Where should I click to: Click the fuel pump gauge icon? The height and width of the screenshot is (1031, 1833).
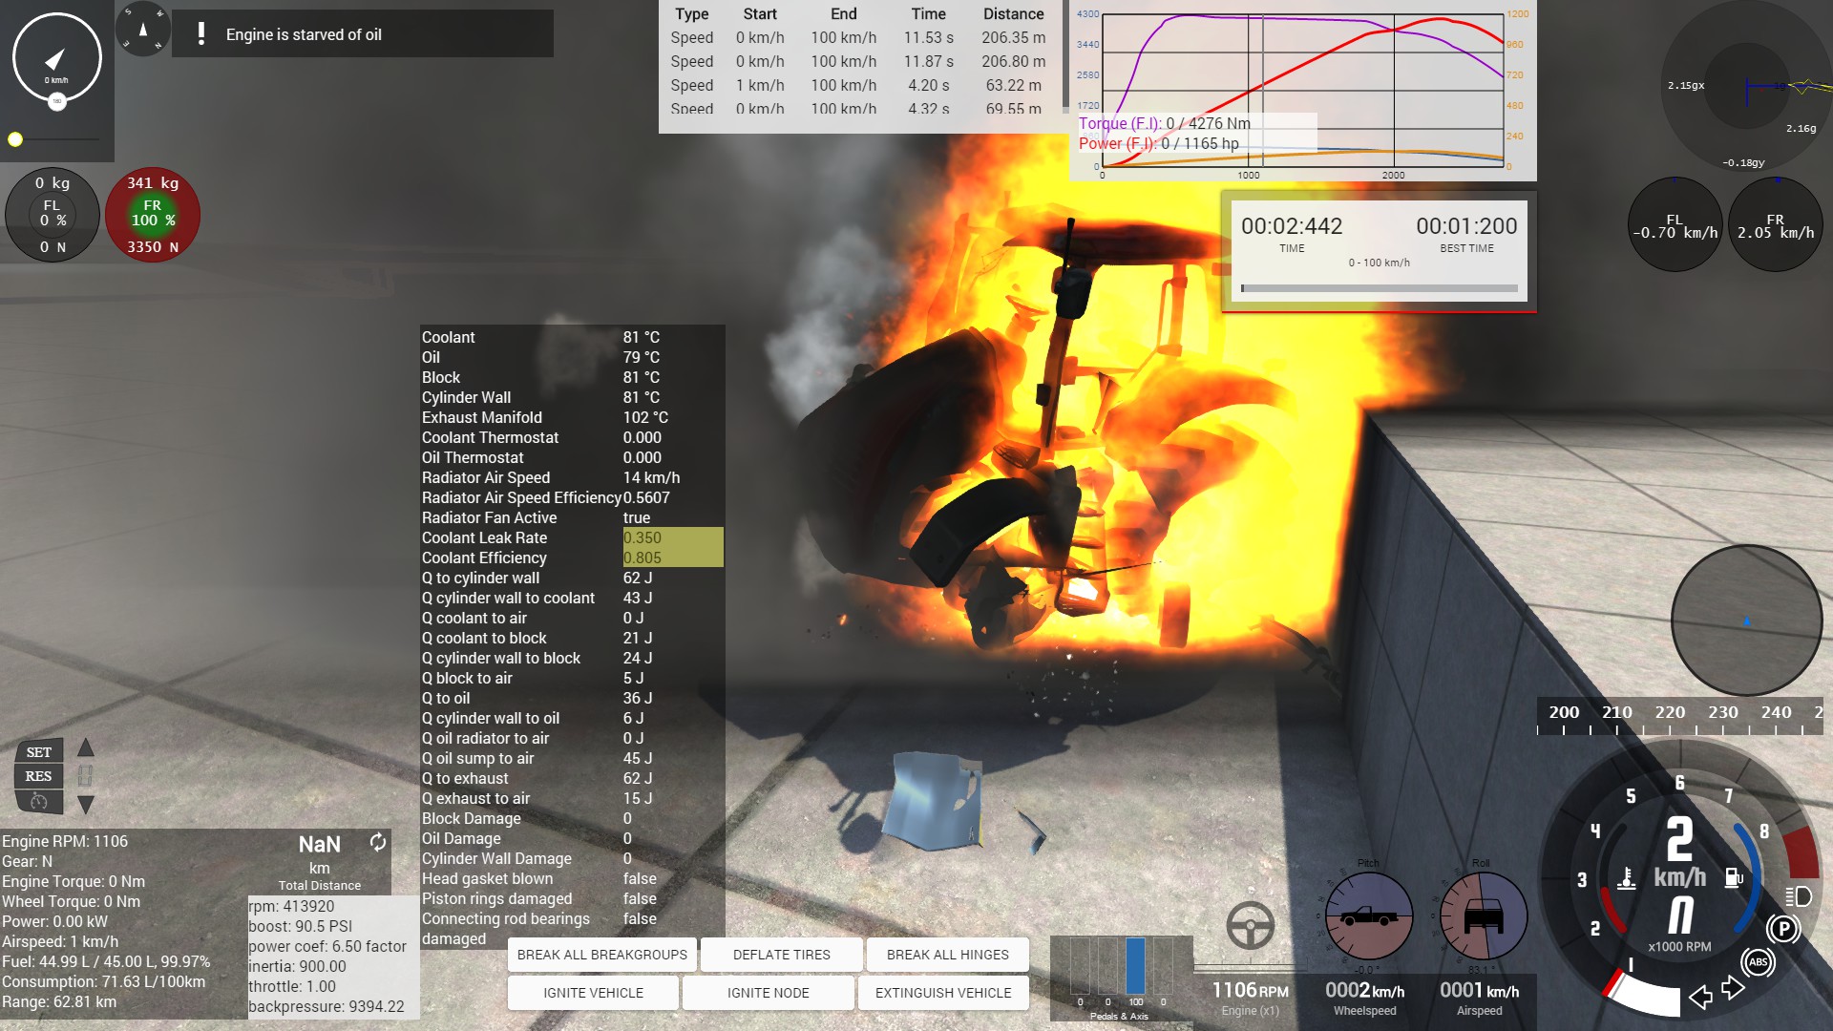(x=1734, y=877)
